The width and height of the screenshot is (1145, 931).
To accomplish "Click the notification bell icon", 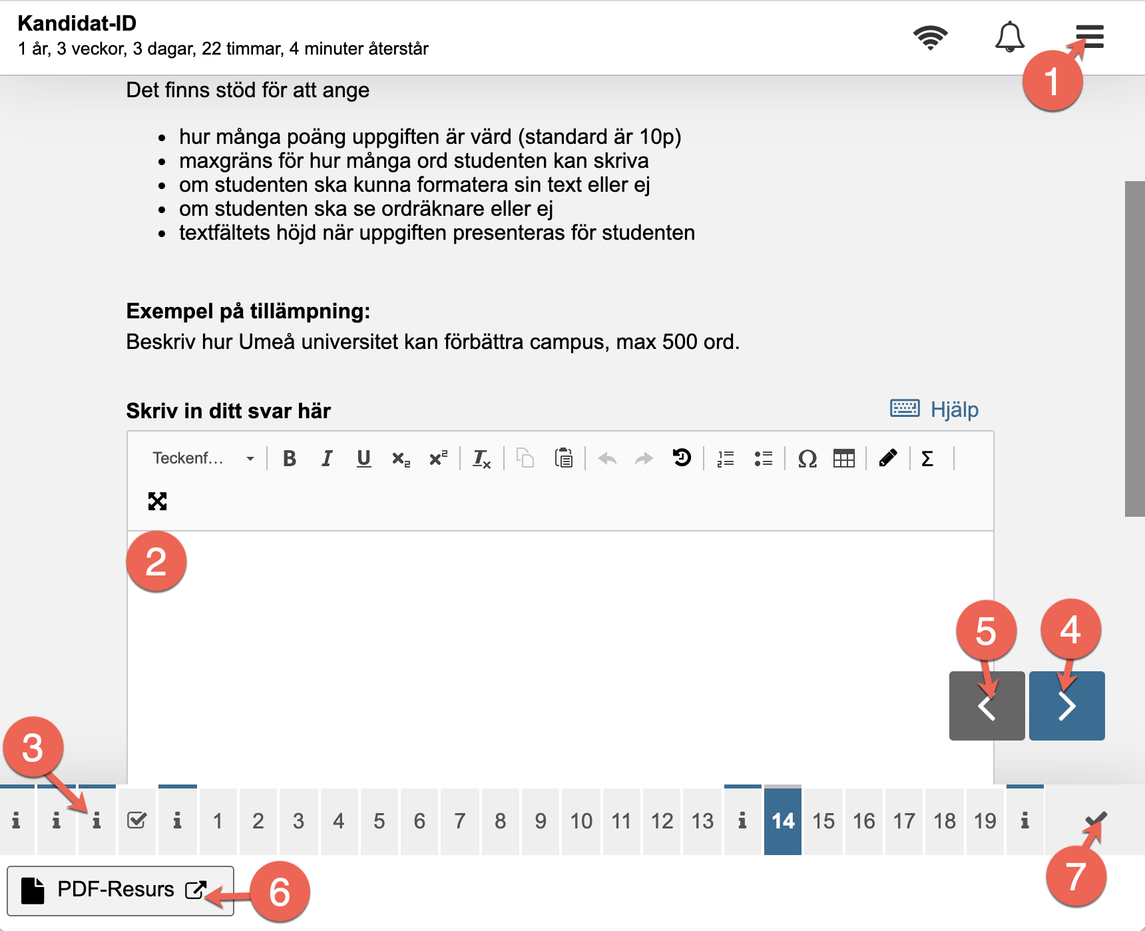I will 1009,37.
